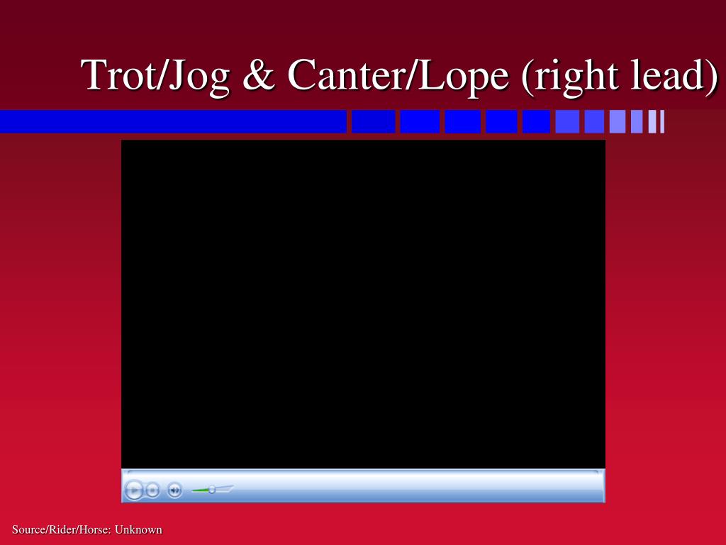Viewport: 726px width, 545px height.
Task: Stop the video playback
Action: [152, 490]
